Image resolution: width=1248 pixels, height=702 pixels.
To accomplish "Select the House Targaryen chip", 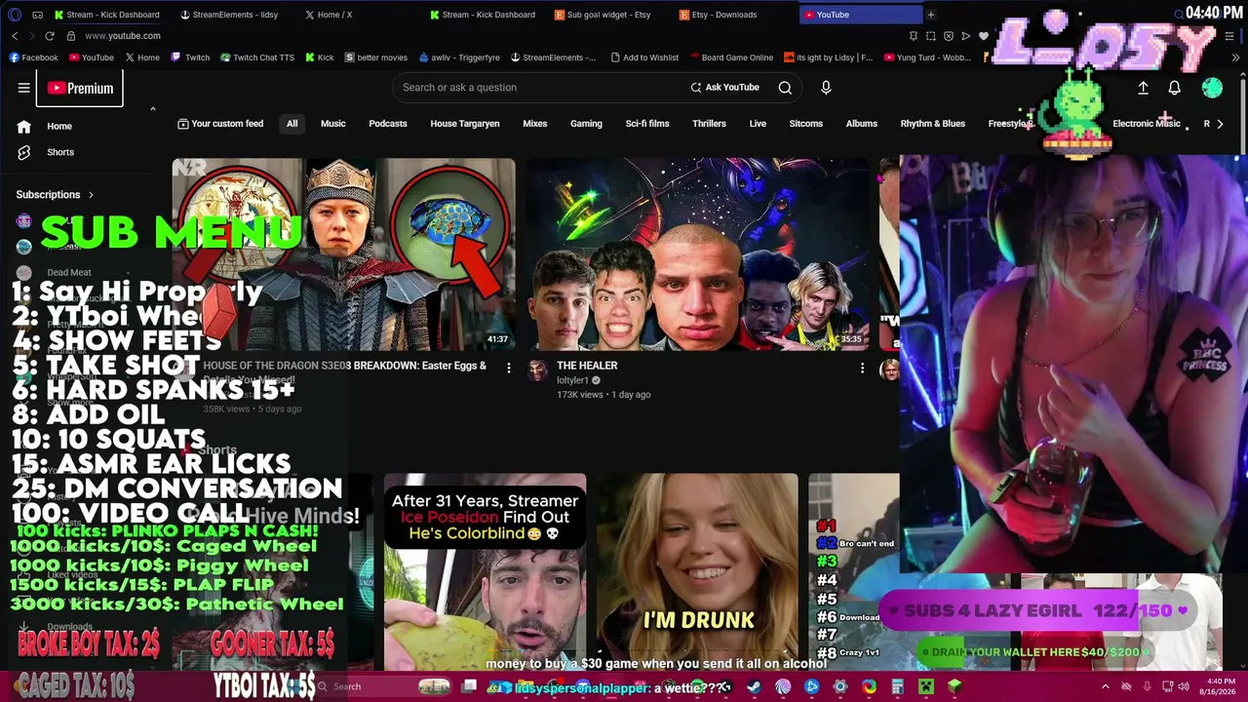I will coord(465,124).
